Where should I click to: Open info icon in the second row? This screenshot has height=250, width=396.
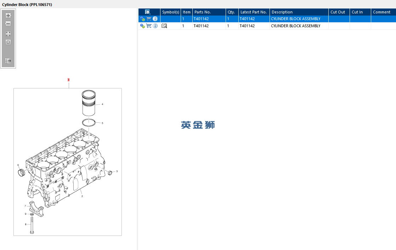coord(155,26)
